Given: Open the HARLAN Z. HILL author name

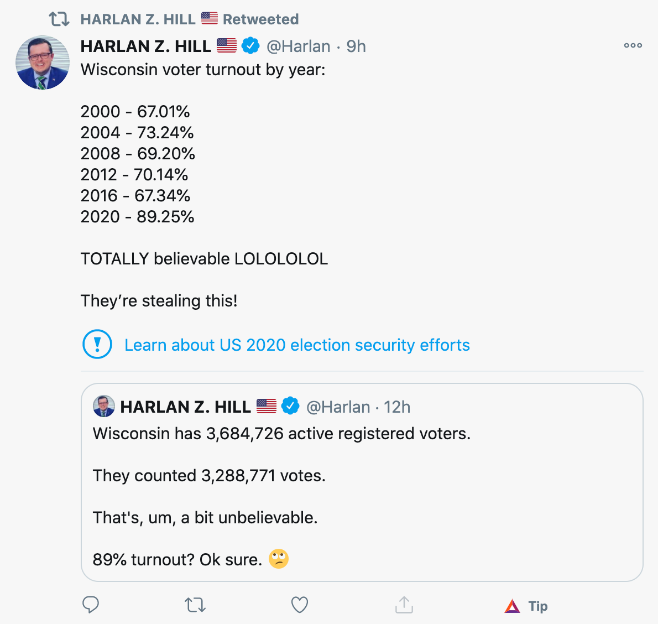Looking at the screenshot, I should pyautogui.click(x=146, y=46).
